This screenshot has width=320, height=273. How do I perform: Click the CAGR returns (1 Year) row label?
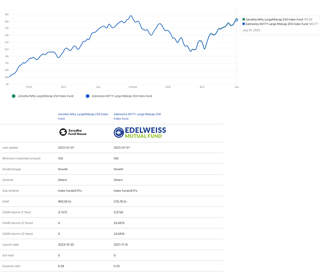point(17,212)
